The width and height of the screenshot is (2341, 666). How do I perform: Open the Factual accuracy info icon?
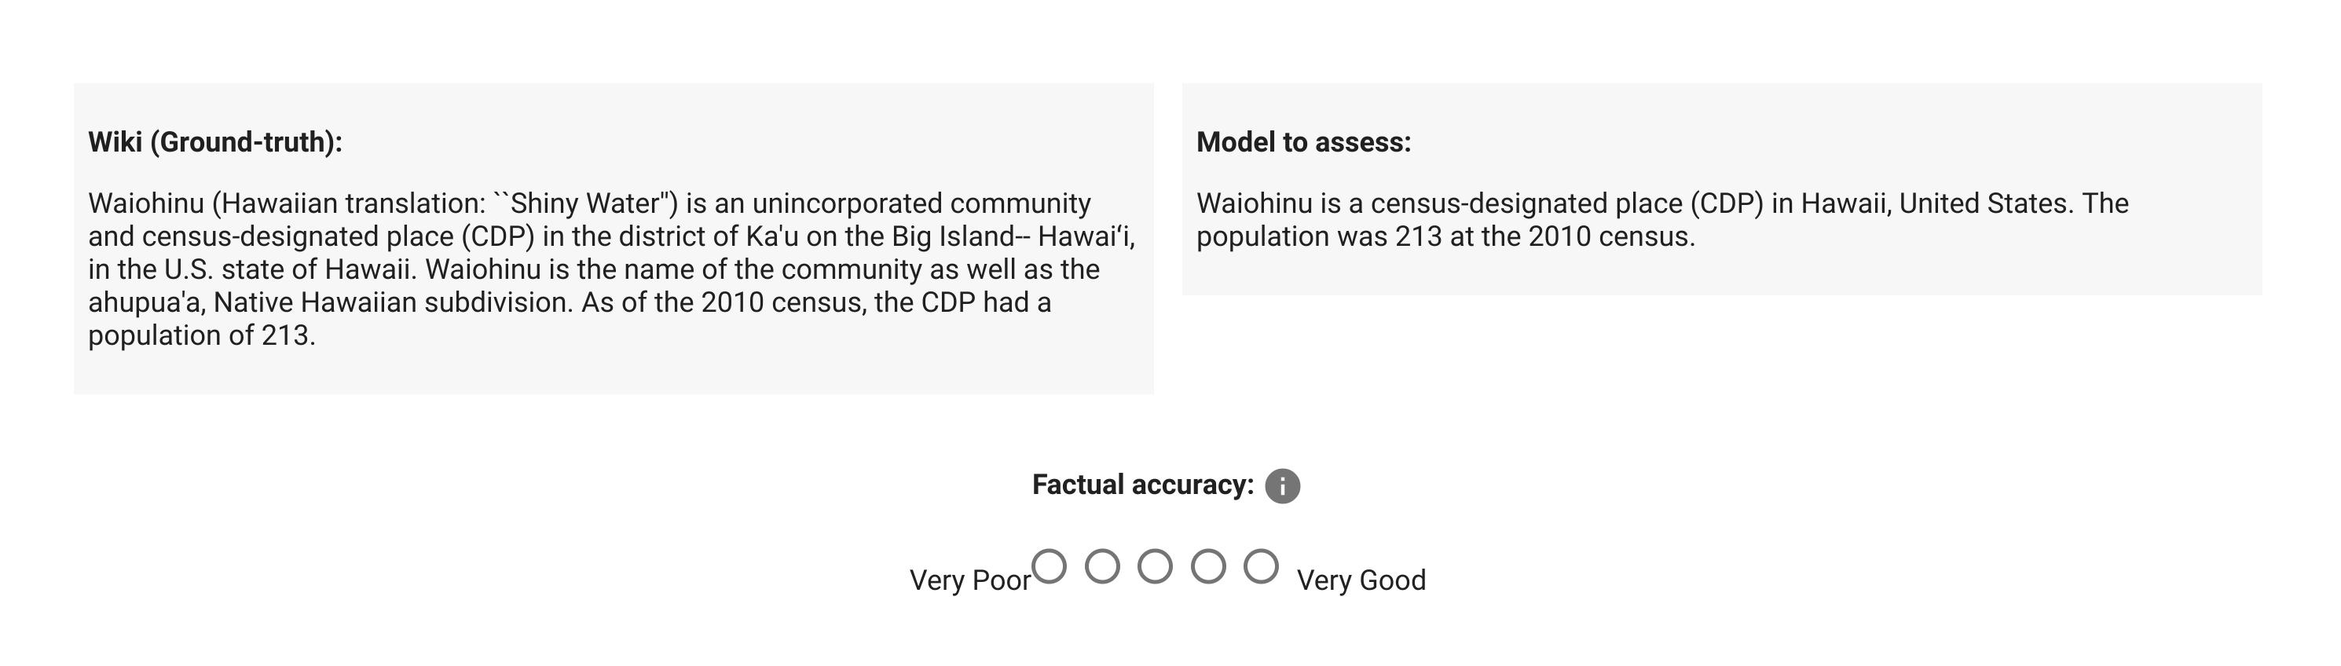click(1282, 486)
